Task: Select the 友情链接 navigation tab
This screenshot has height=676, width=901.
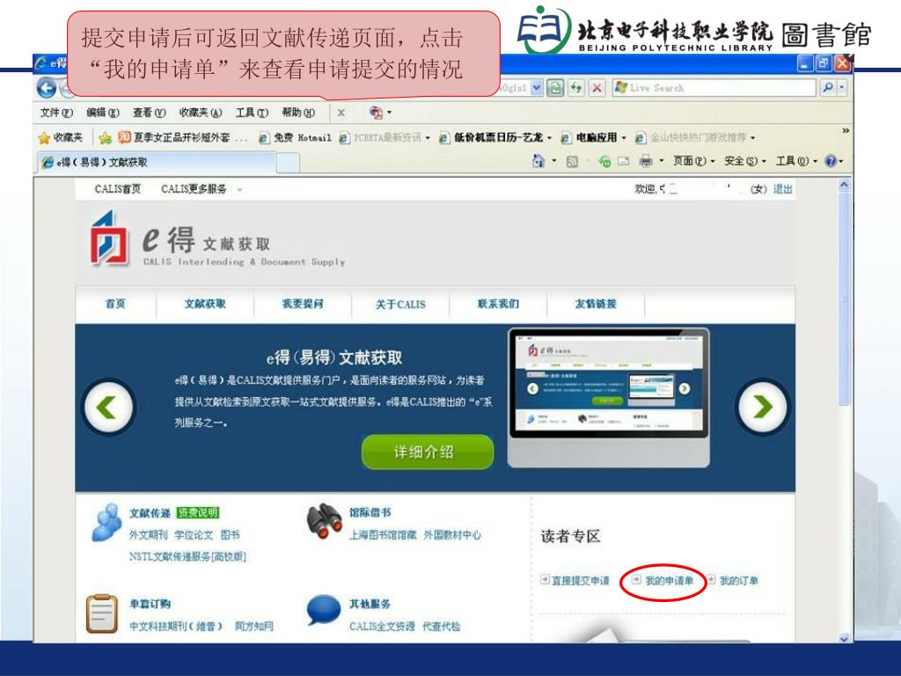Action: (x=596, y=304)
